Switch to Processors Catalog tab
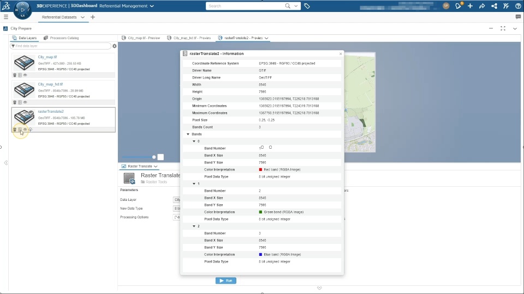Screen dimensions: 524x294 point(61,38)
